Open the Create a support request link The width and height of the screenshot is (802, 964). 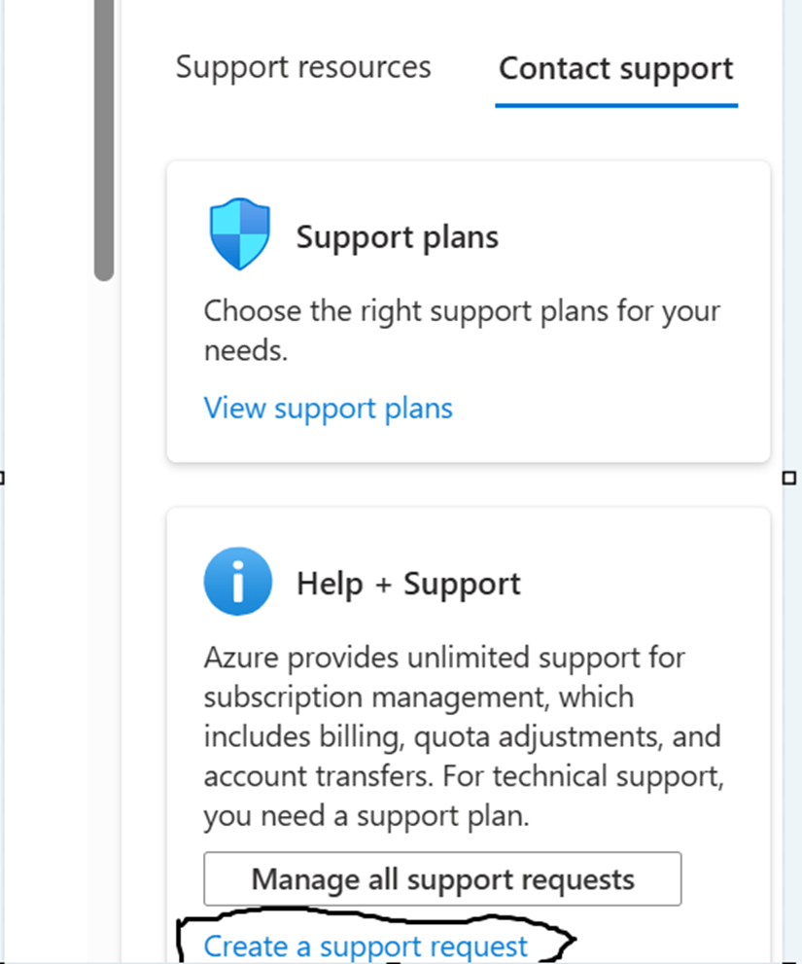click(366, 946)
